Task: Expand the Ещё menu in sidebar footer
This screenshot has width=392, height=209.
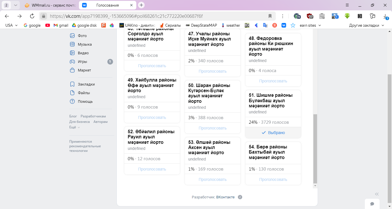Action: [x=74, y=127]
